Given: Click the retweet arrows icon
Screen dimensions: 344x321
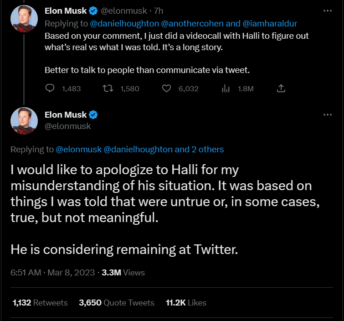Looking at the screenshot, I should point(108,88).
